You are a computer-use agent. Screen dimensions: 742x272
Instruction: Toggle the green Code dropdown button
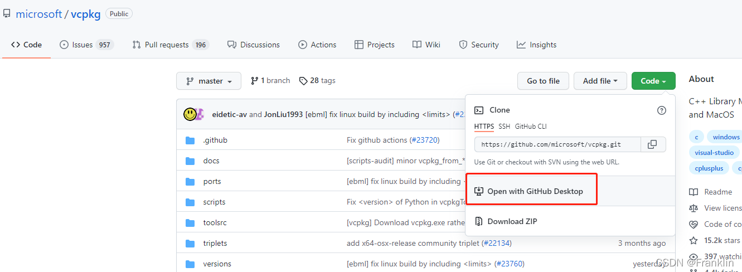(x=653, y=81)
